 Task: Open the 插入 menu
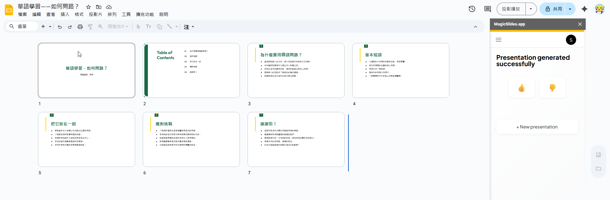65,14
